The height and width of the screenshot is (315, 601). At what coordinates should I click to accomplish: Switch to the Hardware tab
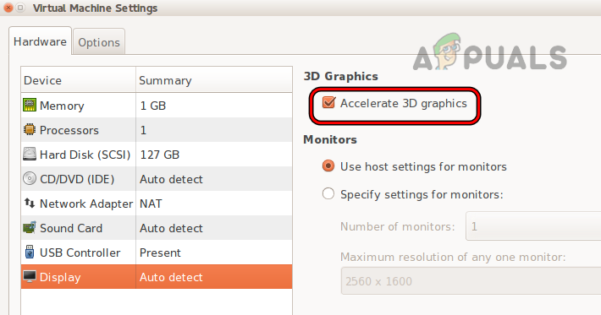click(x=40, y=41)
